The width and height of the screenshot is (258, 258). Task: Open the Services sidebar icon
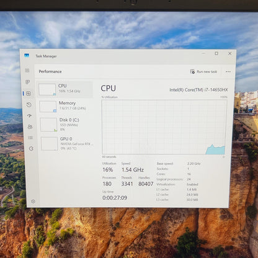click(31, 148)
